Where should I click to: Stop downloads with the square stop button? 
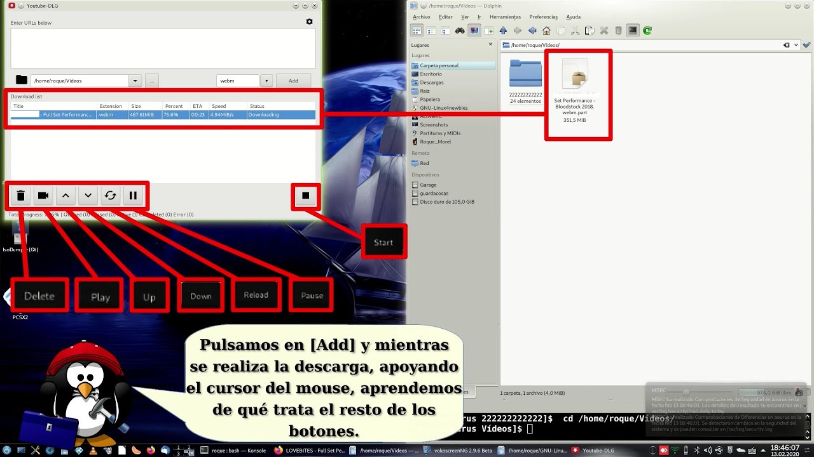[305, 195]
